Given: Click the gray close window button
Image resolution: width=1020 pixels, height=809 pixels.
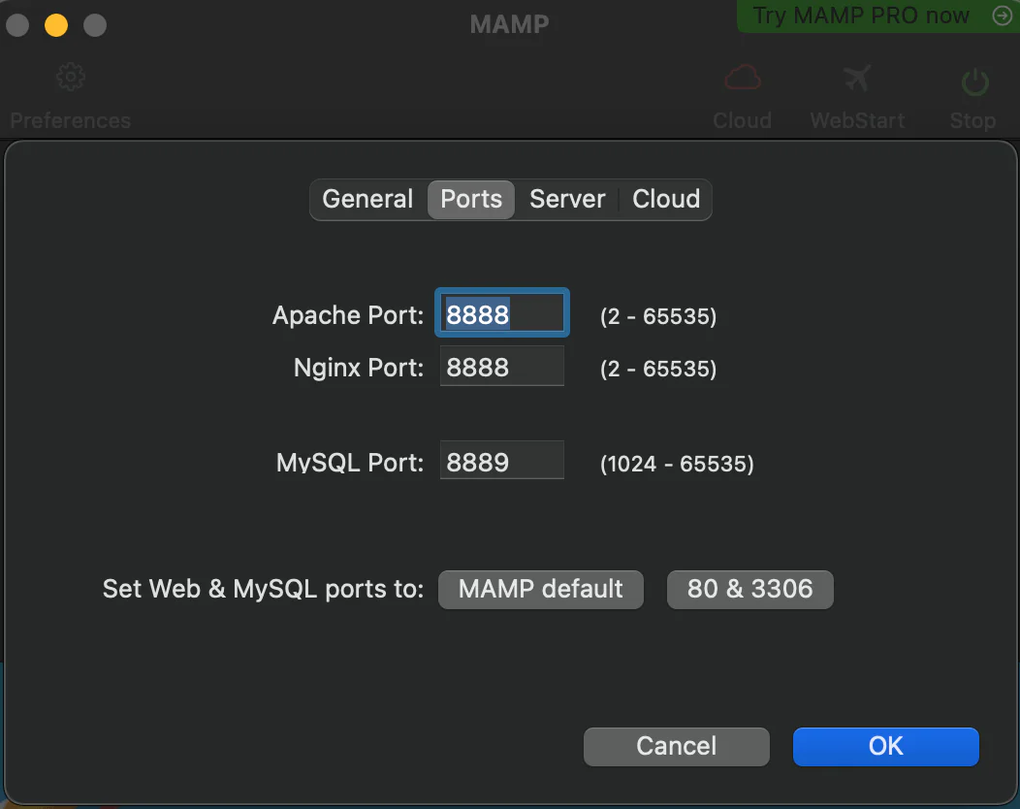Looking at the screenshot, I should [x=17, y=25].
